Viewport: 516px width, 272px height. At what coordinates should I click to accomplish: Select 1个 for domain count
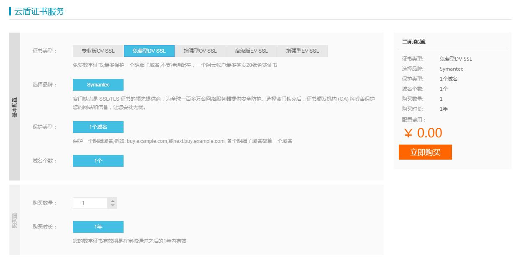tap(98, 160)
